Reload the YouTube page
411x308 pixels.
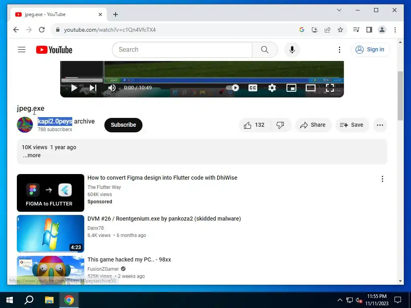coord(42,30)
